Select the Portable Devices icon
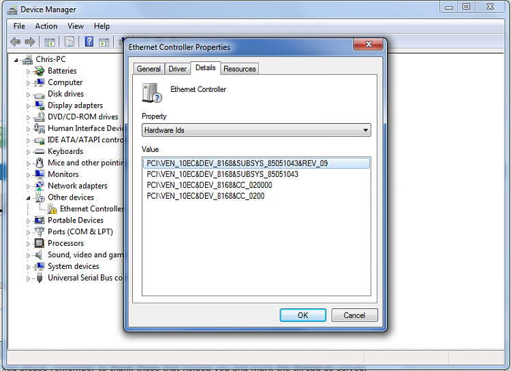Viewport: 511px width, 371px height. tap(40, 220)
